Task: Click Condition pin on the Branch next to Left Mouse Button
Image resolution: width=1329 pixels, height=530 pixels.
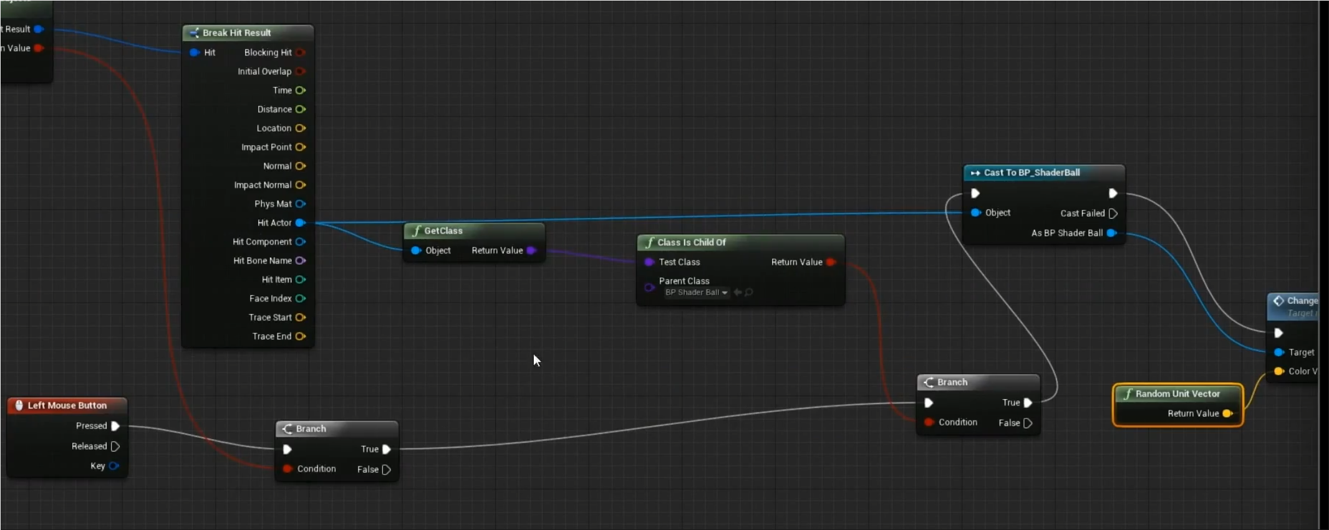Action: [x=288, y=469]
